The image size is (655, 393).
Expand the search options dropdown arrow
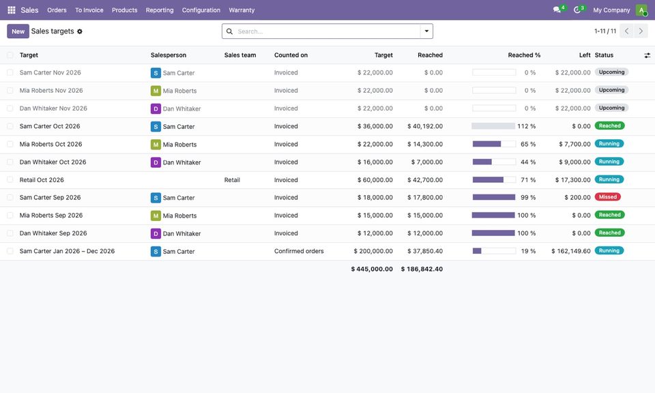click(x=426, y=31)
